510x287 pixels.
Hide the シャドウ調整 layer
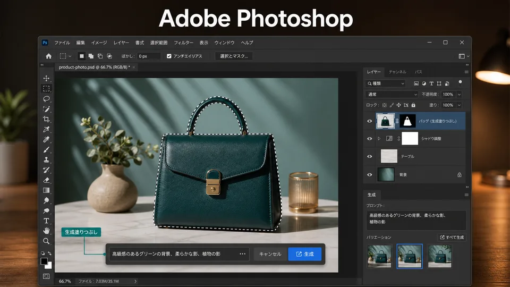tap(370, 139)
